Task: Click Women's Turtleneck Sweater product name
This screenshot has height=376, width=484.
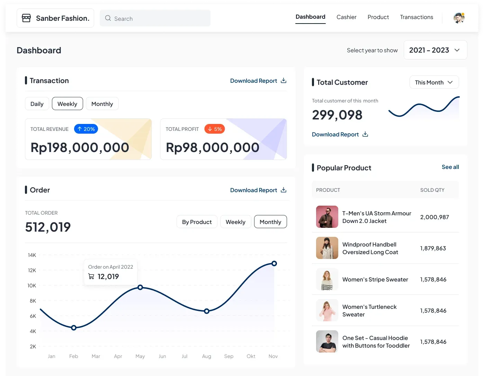Action: pyautogui.click(x=369, y=311)
